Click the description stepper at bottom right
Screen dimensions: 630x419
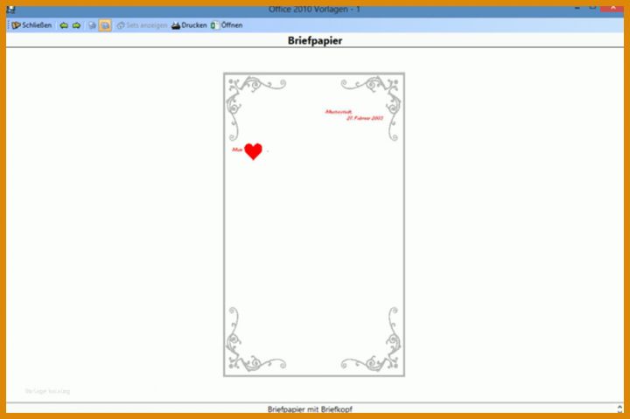(x=619, y=409)
